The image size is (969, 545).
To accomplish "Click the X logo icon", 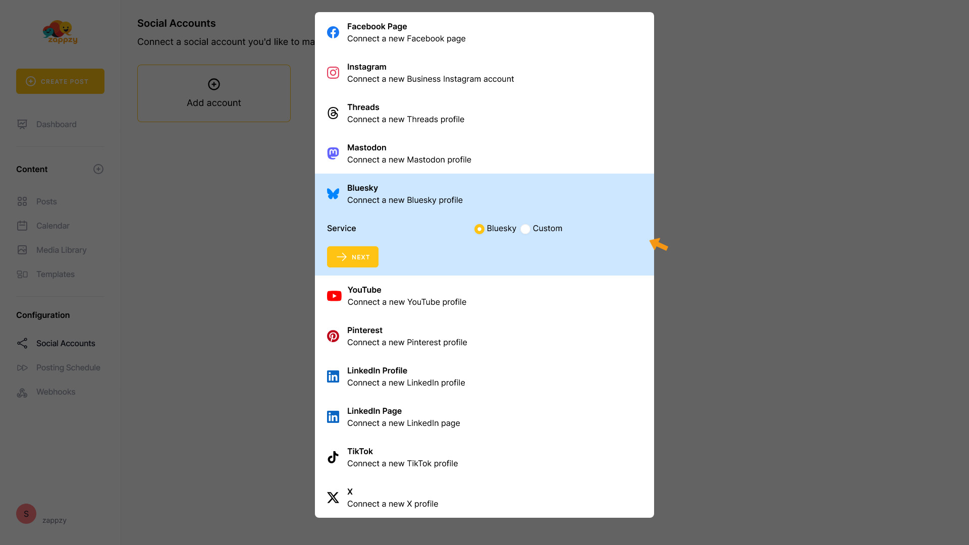I will point(333,498).
